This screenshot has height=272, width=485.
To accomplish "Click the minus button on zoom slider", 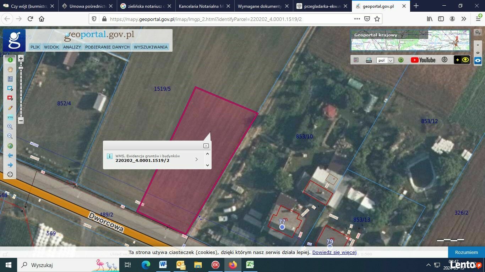I will pos(21,120).
